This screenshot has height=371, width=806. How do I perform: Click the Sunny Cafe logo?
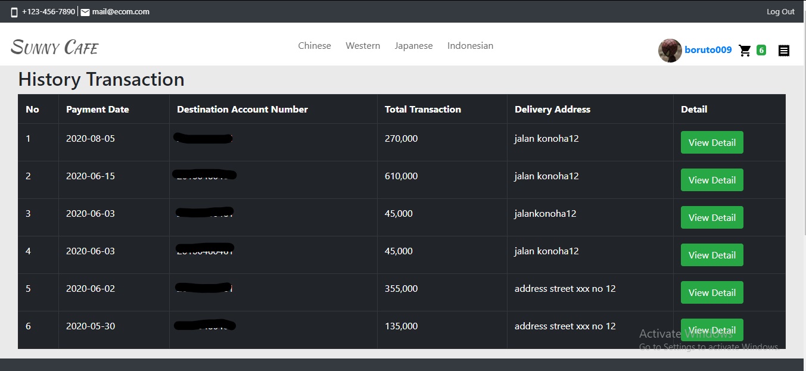(55, 47)
